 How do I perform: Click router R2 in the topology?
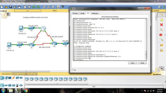(x=43, y=28)
